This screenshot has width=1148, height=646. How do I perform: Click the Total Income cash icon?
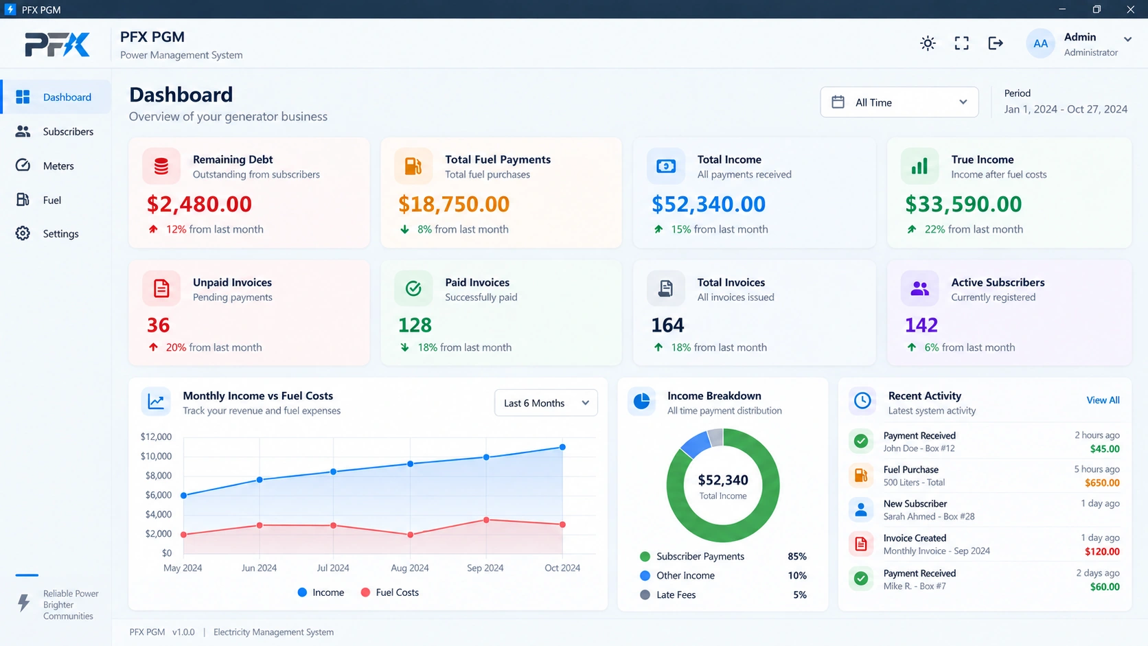click(666, 166)
